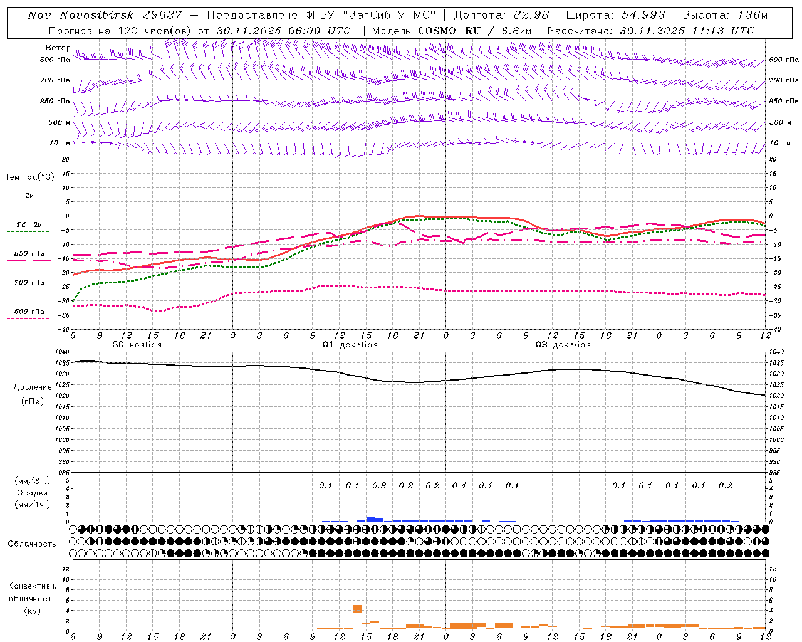Screen dimensions: 802x642
Task: Select the elevation text Высота: 136м
Action: (725, 15)
